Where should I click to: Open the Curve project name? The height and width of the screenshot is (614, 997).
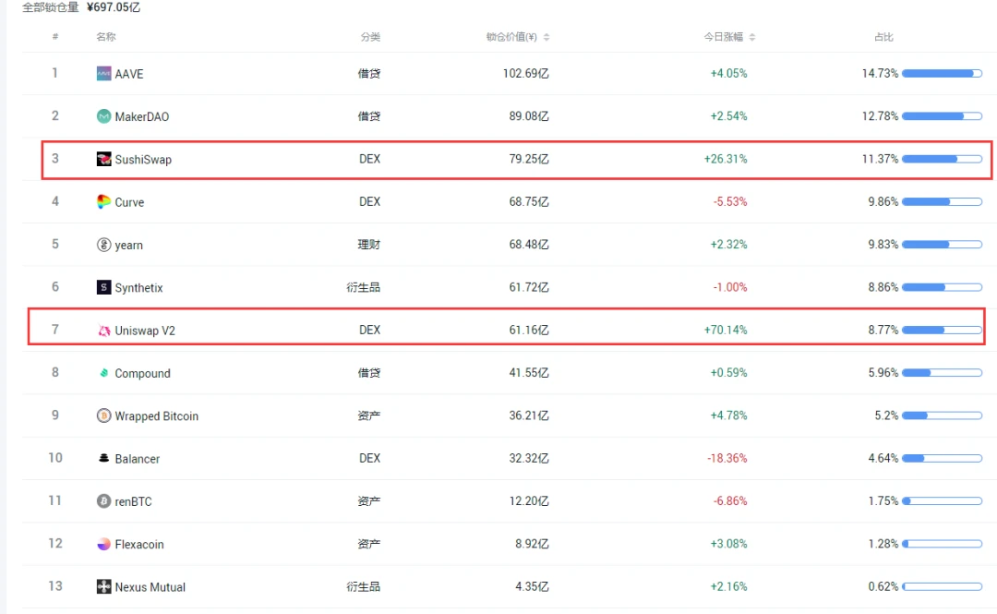pos(130,201)
